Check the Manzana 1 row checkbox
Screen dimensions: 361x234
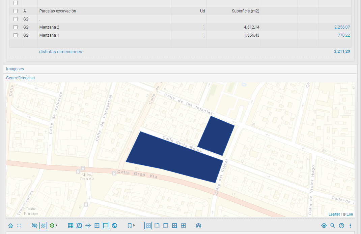(16, 35)
